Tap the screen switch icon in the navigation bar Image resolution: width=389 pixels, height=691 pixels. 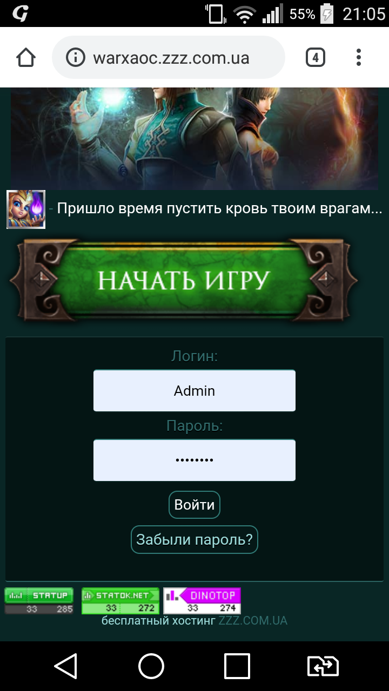(x=323, y=666)
